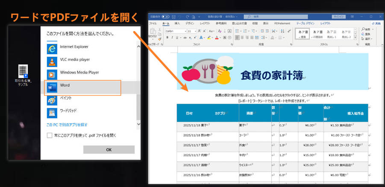
Task: Toggle the 自動保存 switch in Word
Action: [x=165, y=17]
